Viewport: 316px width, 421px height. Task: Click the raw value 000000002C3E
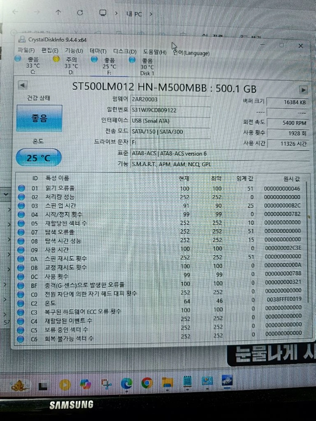[283, 248]
